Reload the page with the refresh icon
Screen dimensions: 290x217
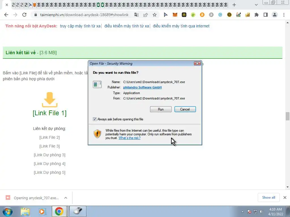pos(24,15)
